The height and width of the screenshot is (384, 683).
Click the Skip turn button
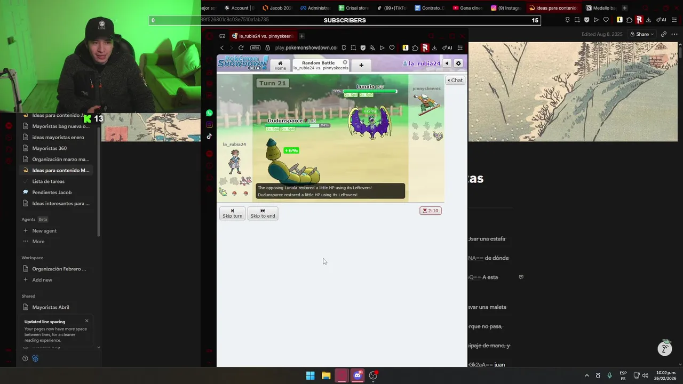(232, 213)
